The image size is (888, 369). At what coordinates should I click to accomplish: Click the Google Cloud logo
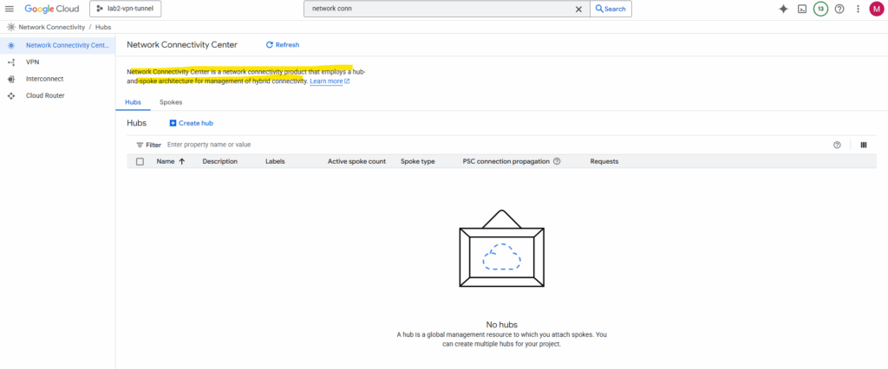tap(51, 9)
